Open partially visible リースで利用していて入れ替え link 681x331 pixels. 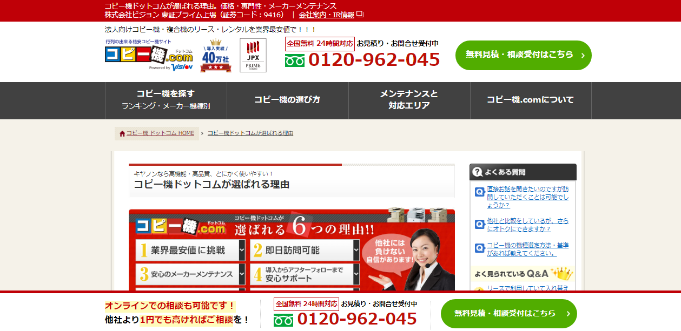point(527,288)
